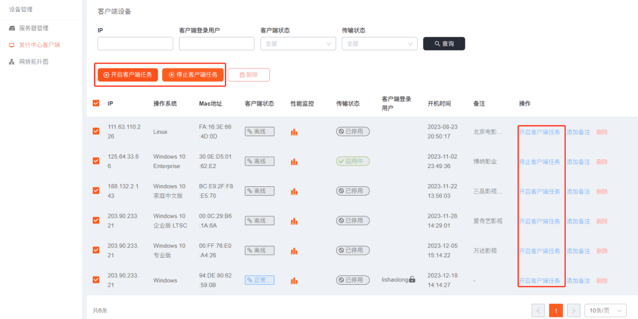638x319 pixels.
Task: Click the 正常 status tag in Windows row
Action: click(259, 280)
